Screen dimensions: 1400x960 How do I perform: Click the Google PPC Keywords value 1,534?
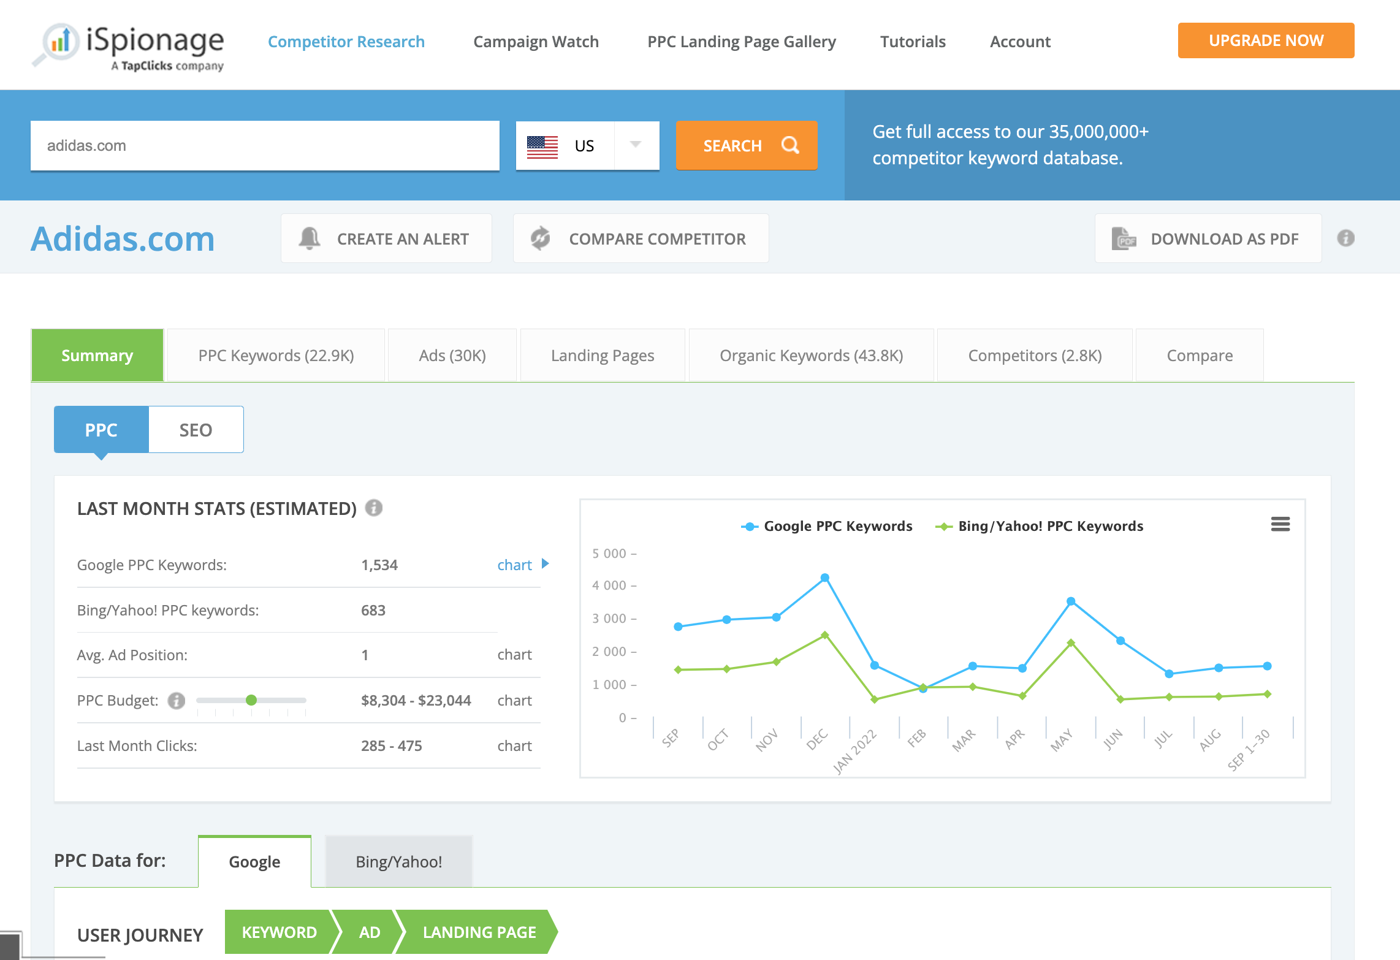tap(379, 565)
